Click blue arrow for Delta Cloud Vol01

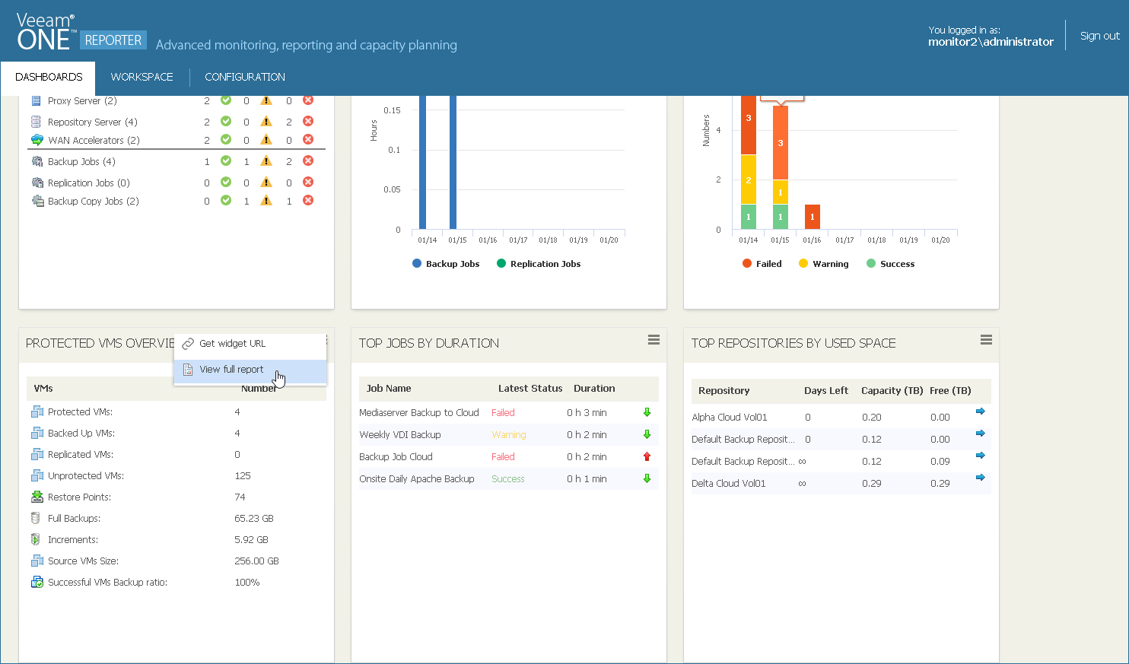click(x=981, y=478)
